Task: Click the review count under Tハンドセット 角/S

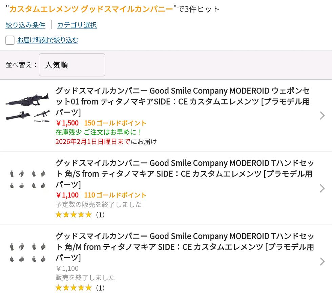Action: pyautogui.click(x=100, y=215)
